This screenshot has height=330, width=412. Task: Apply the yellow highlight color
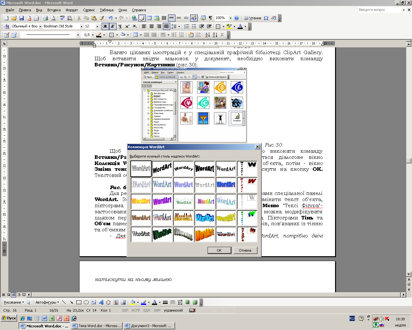pos(229,26)
